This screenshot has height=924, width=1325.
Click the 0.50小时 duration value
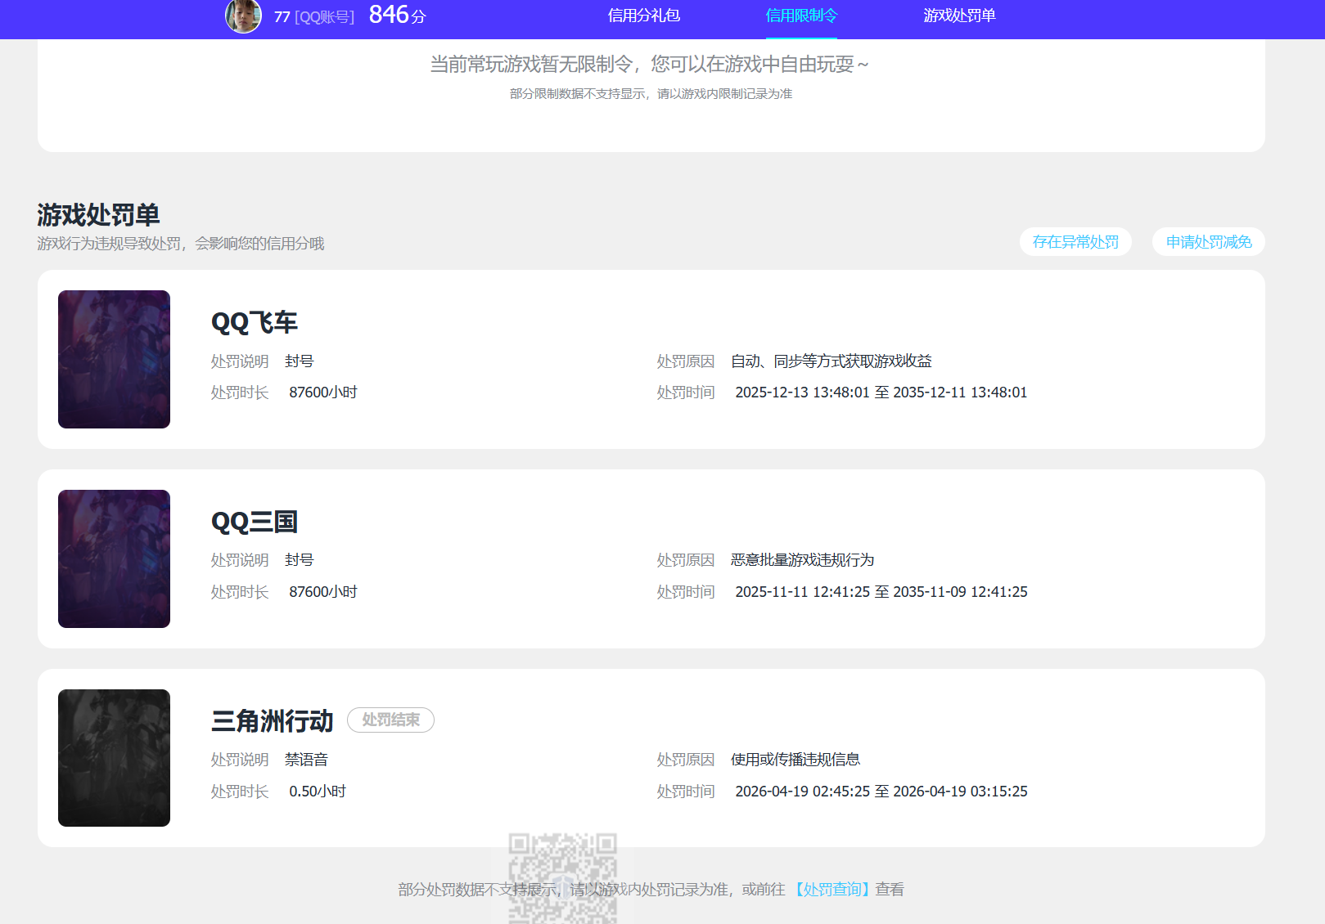tap(318, 792)
